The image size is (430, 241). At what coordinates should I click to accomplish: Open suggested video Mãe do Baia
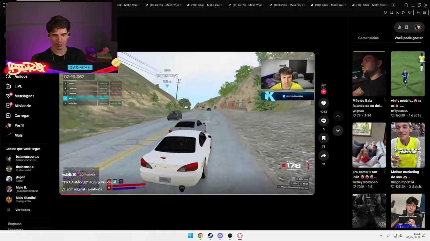click(x=369, y=74)
